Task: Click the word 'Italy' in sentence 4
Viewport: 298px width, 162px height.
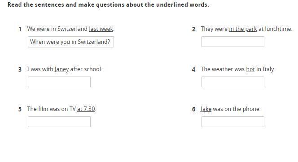Action: click(268, 69)
